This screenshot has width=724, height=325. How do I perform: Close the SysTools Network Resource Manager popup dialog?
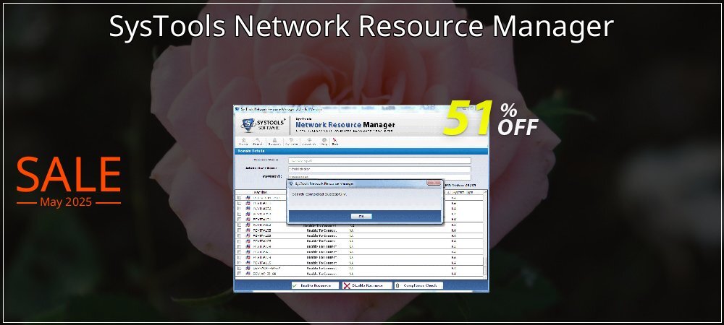pyautogui.click(x=434, y=183)
